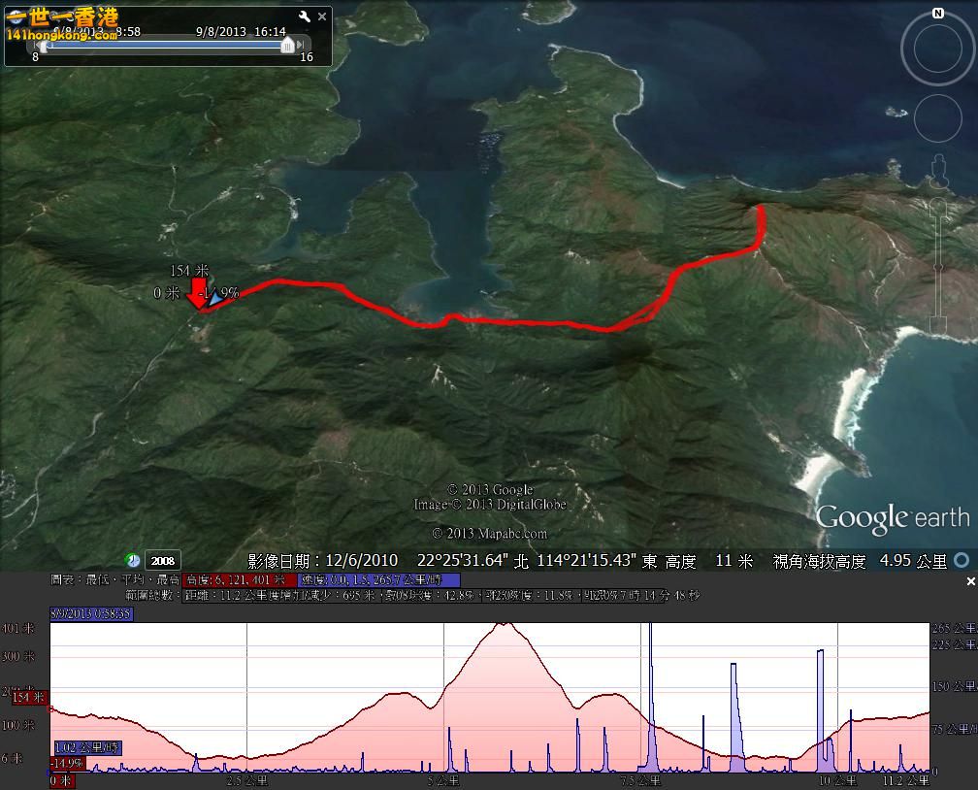Click the streaming status ring indicator
This screenshot has width=978, height=790.
pyautogui.click(x=962, y=560)
